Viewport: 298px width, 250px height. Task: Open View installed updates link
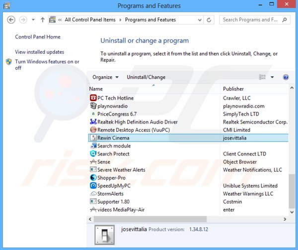point(40,52)
